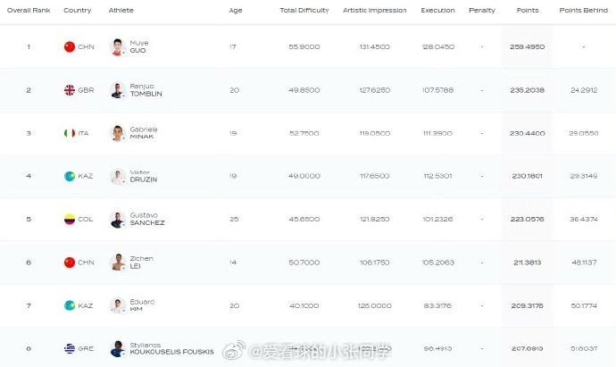This screenshot has width=616, height=367.
Task: Select total difficulty value 49.8500
Action: pos(304,90)
